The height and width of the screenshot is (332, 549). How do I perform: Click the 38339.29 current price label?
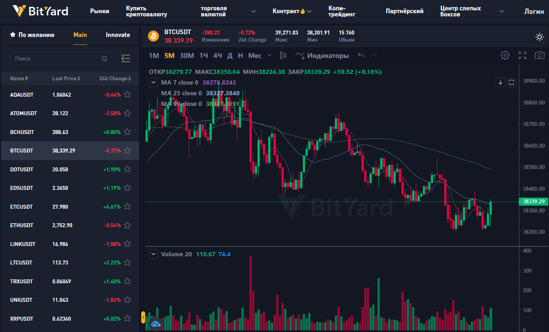[x=534, y=202]
